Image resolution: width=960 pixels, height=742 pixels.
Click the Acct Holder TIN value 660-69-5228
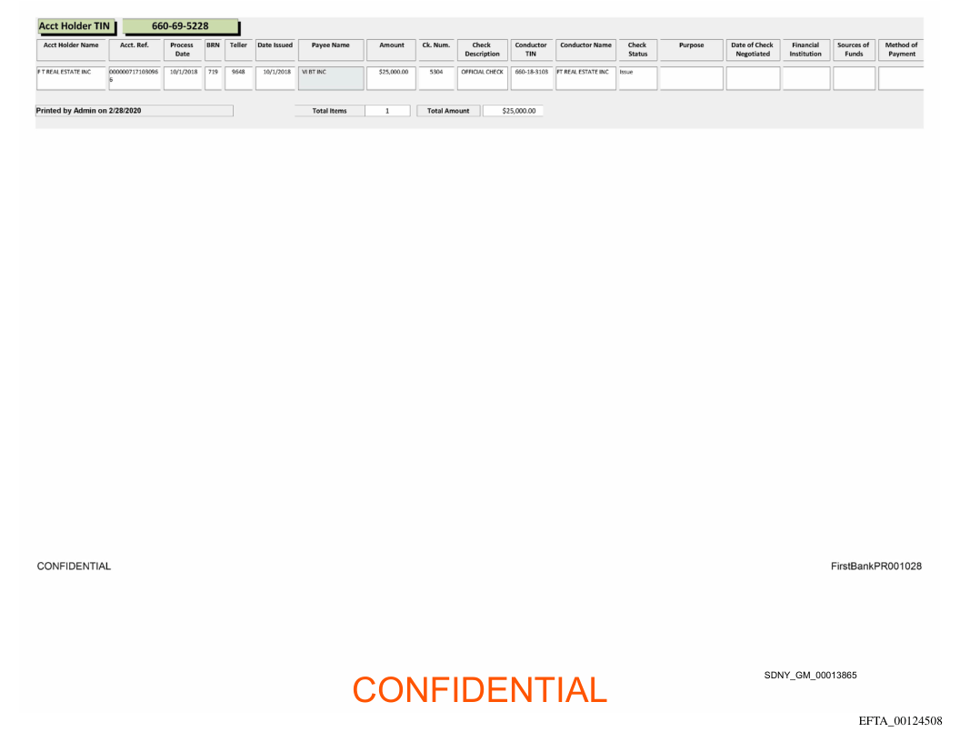(x=180, y=26)
